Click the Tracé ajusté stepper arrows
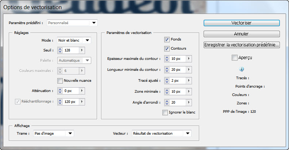The width and height of the screenshot is (289, 150). (167, 81)
